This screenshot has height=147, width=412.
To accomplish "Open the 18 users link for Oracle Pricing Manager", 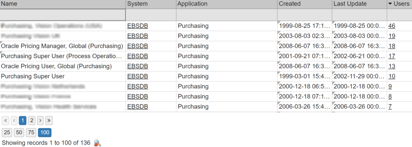I will [392, 46].
